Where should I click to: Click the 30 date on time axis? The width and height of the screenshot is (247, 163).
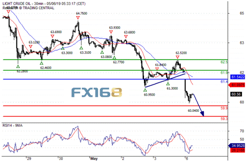click(61, 159)
